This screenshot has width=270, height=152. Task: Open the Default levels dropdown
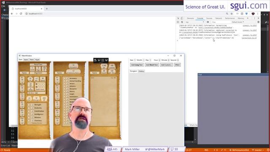pyautogui.click(x=238, y=22)
